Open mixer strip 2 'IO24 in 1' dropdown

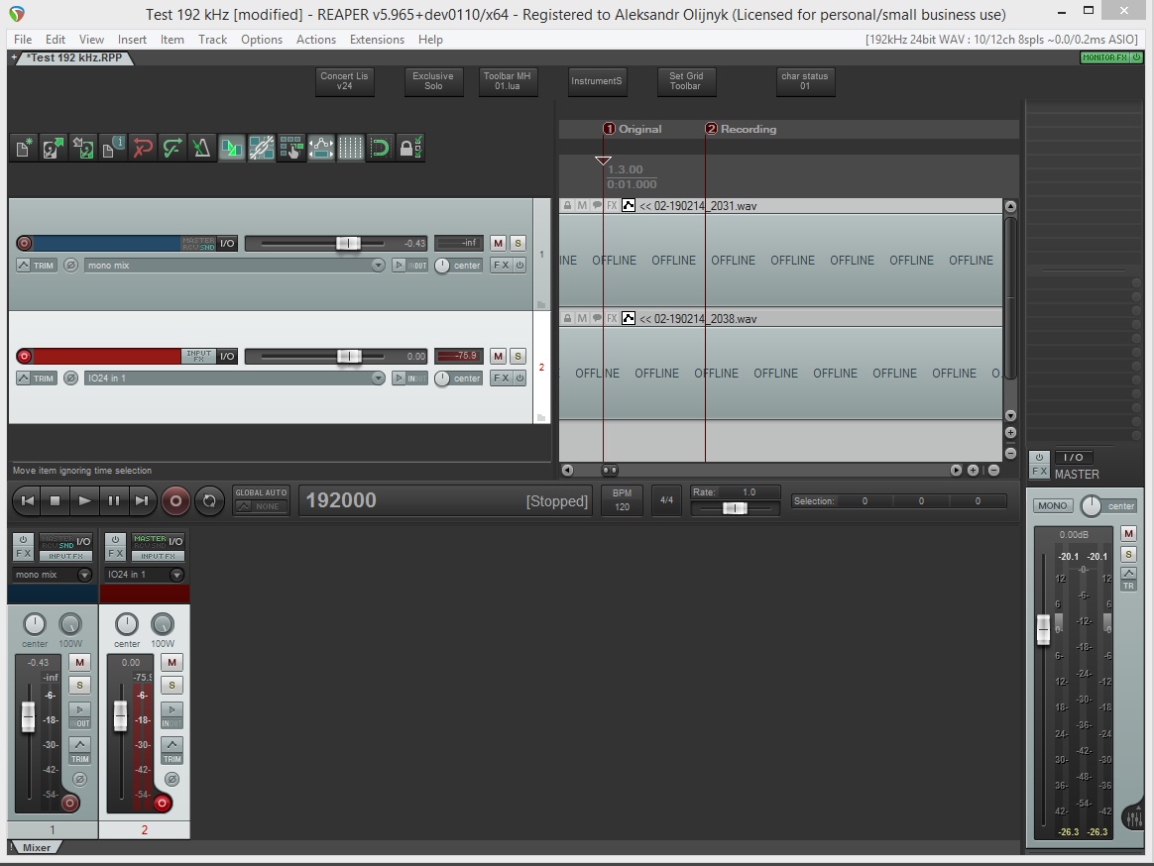[145, 575]
